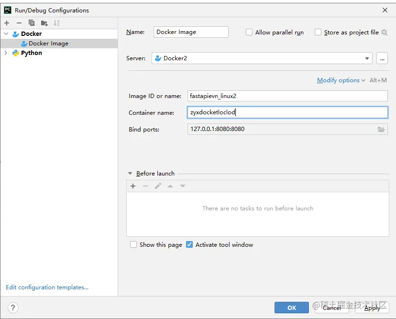Click into the Image ID or name field

287,96
